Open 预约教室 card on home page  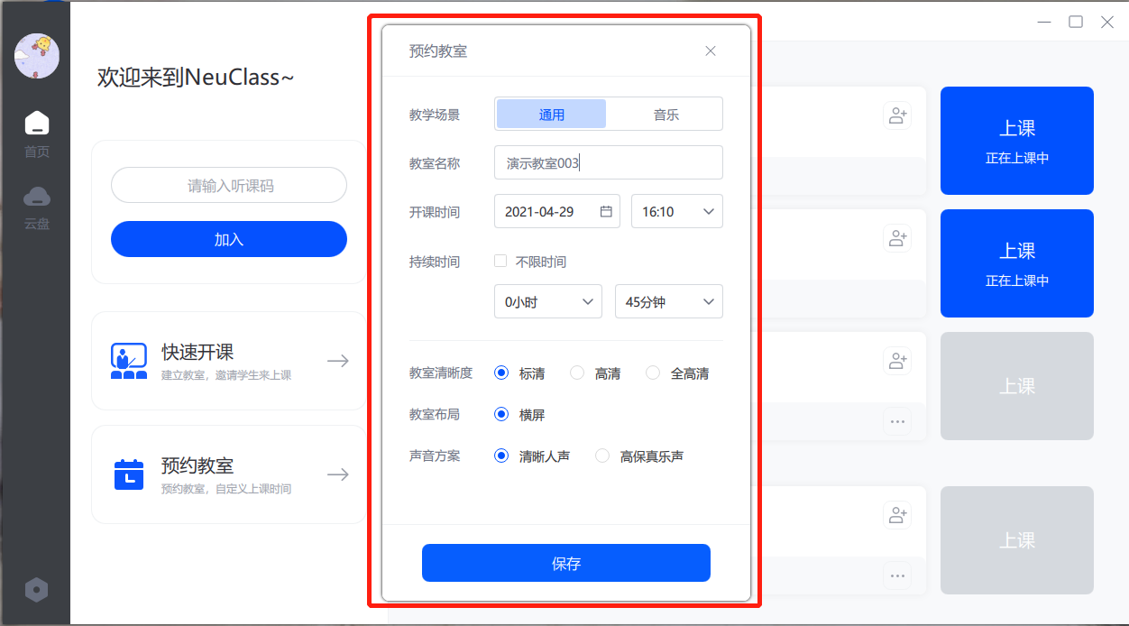pos(229,474)
